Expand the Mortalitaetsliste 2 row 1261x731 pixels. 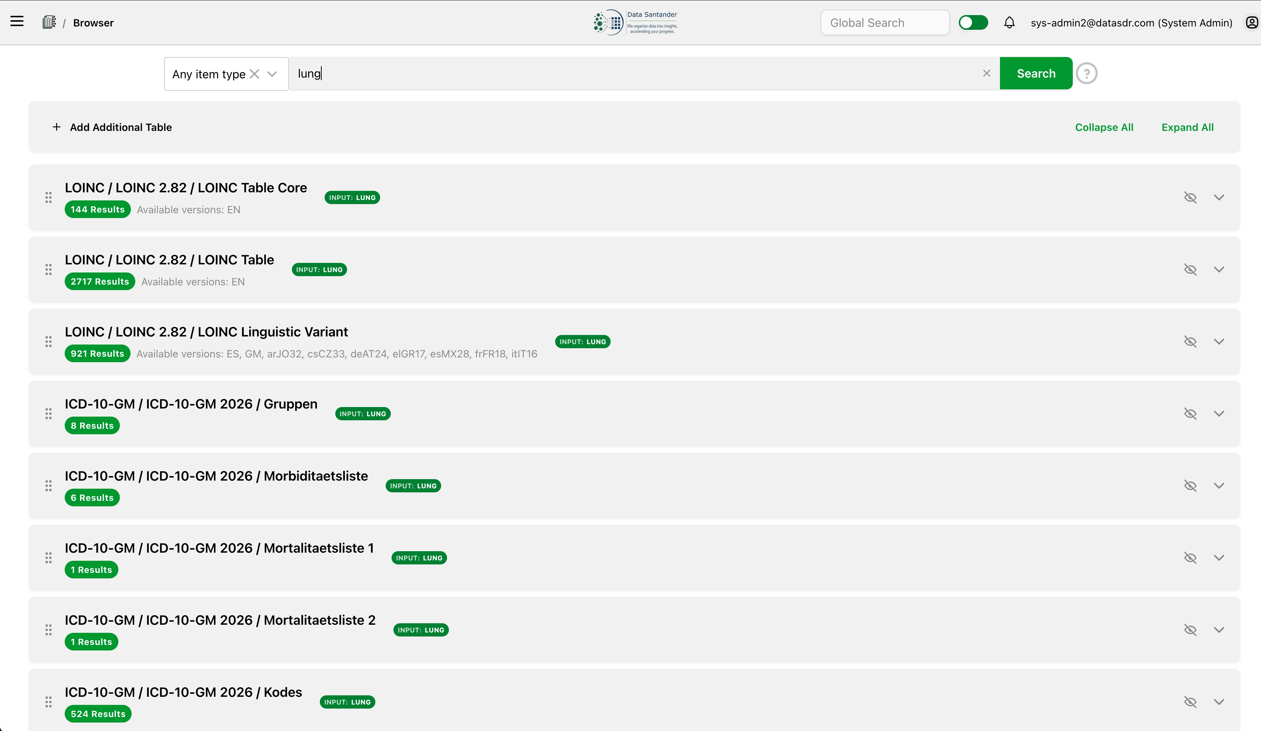click(1219, 630)
